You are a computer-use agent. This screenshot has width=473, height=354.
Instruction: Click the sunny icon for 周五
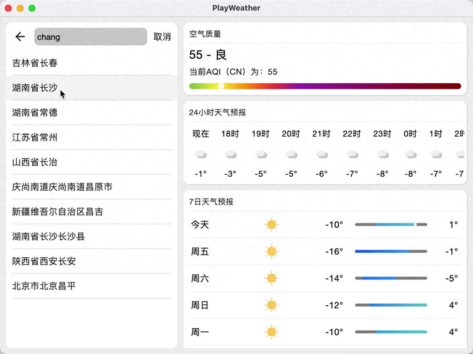271,251
